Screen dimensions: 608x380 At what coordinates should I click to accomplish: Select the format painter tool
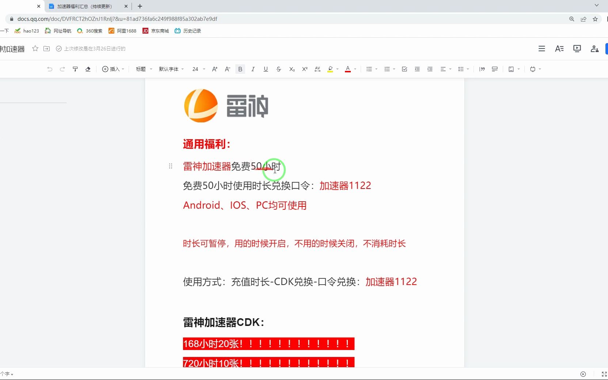coord(75,69)
